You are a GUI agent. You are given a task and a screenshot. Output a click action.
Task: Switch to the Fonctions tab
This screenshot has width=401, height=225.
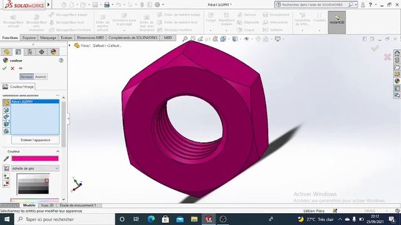[x=10, y=37]
